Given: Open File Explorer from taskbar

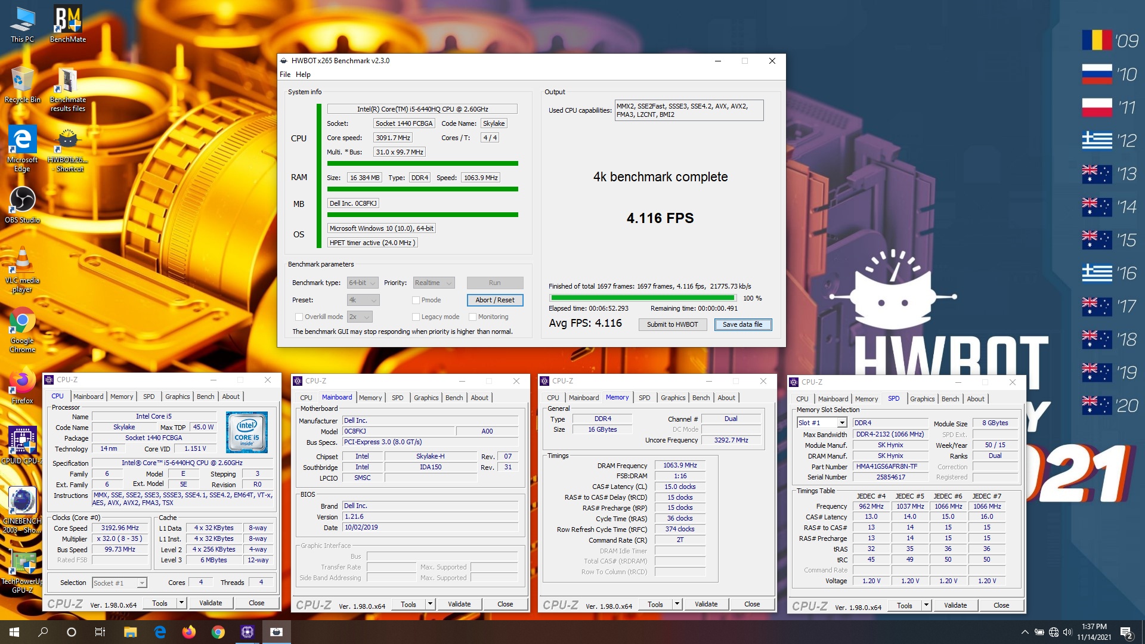Looking at the screenshot, I should [x=131, y=632].
